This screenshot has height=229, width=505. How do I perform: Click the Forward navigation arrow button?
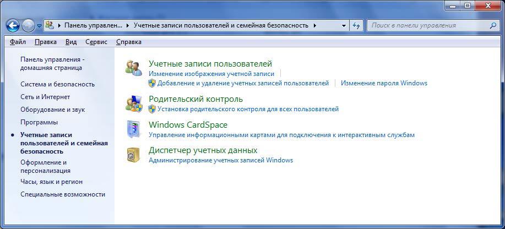(x=28, y=25)
